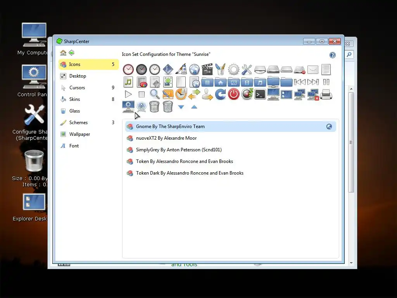Viewport: 397px width, 298px height.
Task: Click the pencil cup icon
Action: click(x=221, y=69)
